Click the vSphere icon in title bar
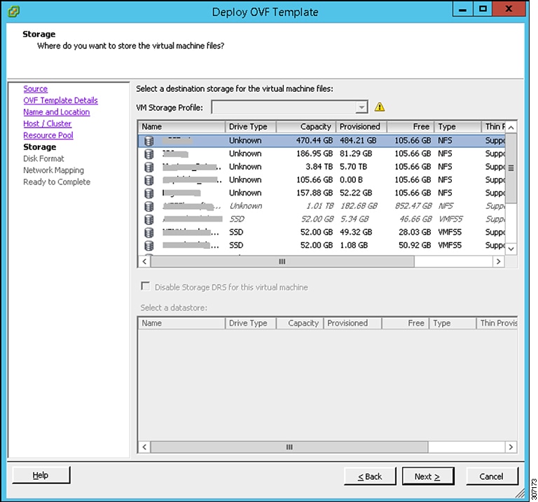Screen dimensions: 538x502 [x=14, y=11]
